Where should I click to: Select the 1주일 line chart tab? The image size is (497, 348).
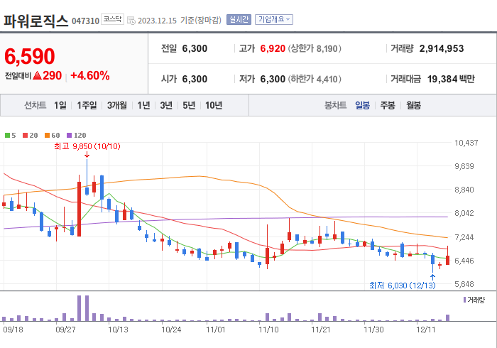click(x=87, y=105)
